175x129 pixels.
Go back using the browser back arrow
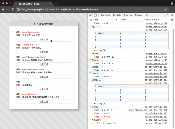click(3, 10)
